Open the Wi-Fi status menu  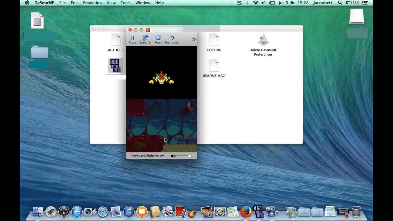[255, 3]
